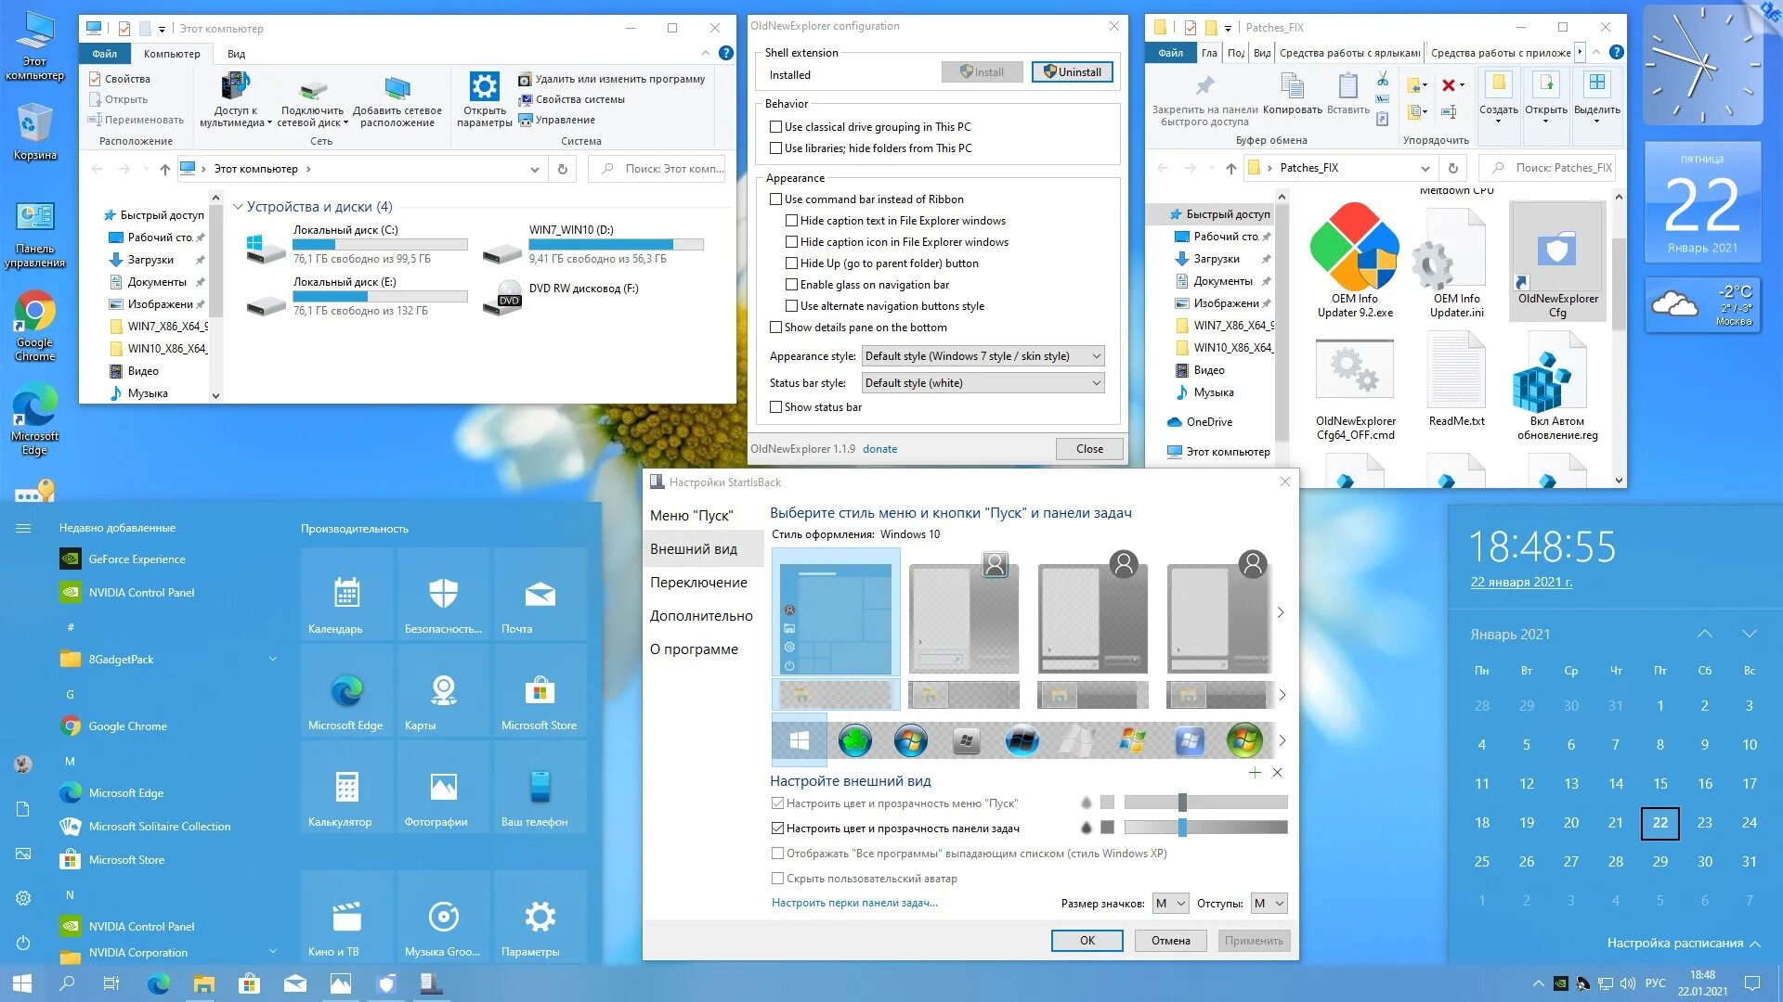The width and height of the screenshot is (1783, 1002).
Task: Open the 'Файл' menu in Patches_FIX window
Action: click(1170, 53)
